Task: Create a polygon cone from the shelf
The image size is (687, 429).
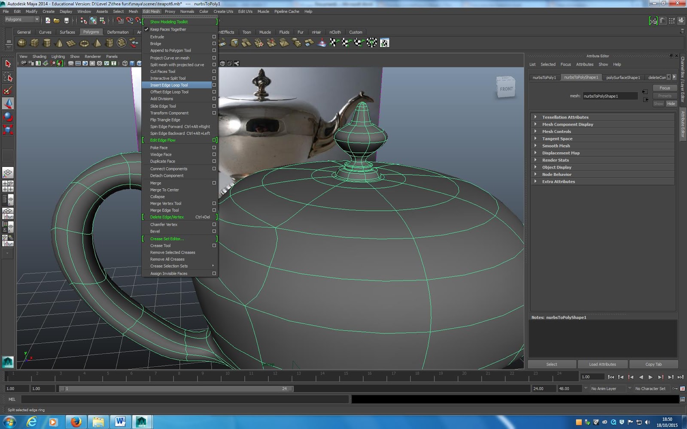Action: 59,43
